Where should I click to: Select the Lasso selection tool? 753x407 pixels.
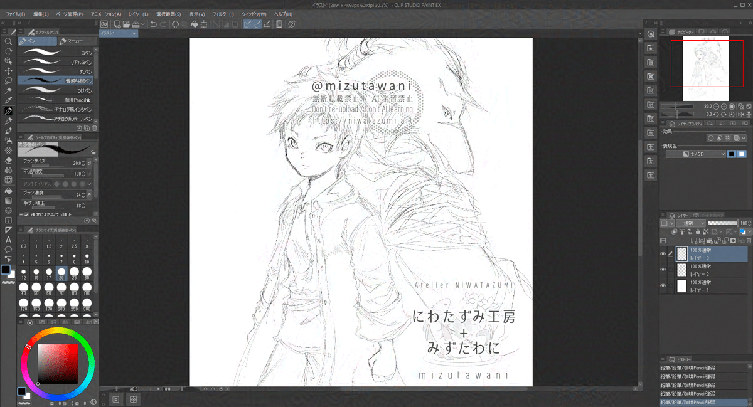[9, 81]
